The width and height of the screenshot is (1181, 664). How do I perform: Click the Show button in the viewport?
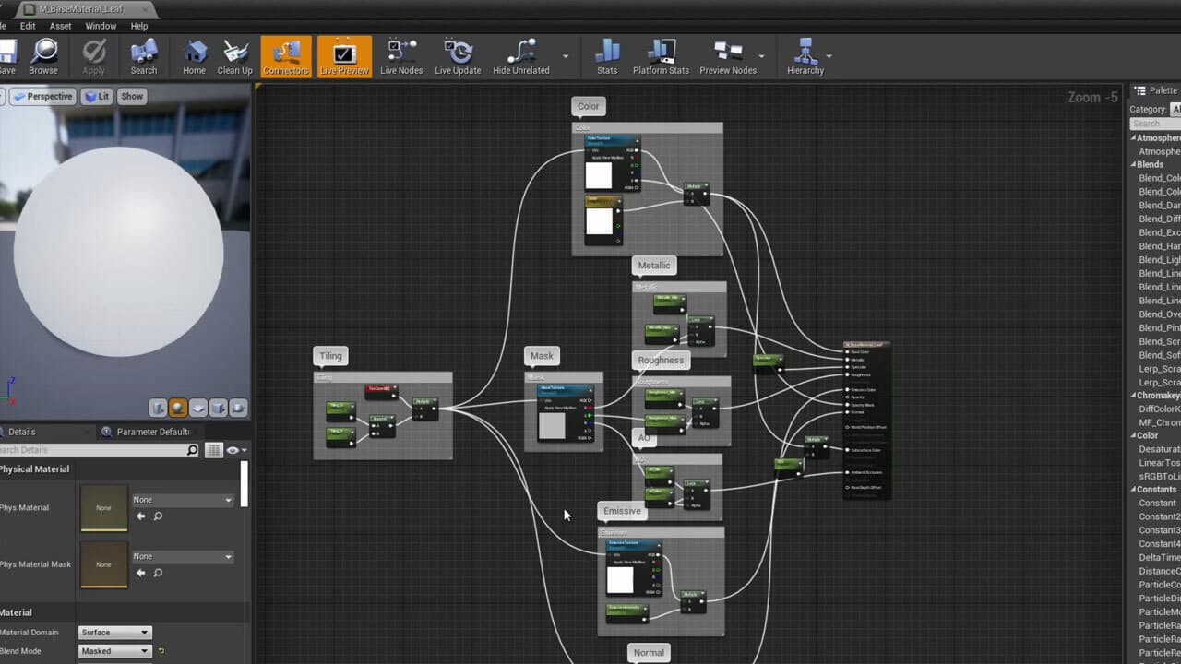coord(132,96)
